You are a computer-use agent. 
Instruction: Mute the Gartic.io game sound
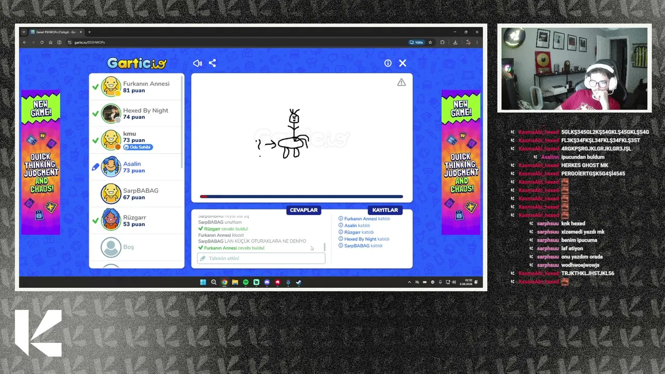pyautogui.click(x=197, y=63)
